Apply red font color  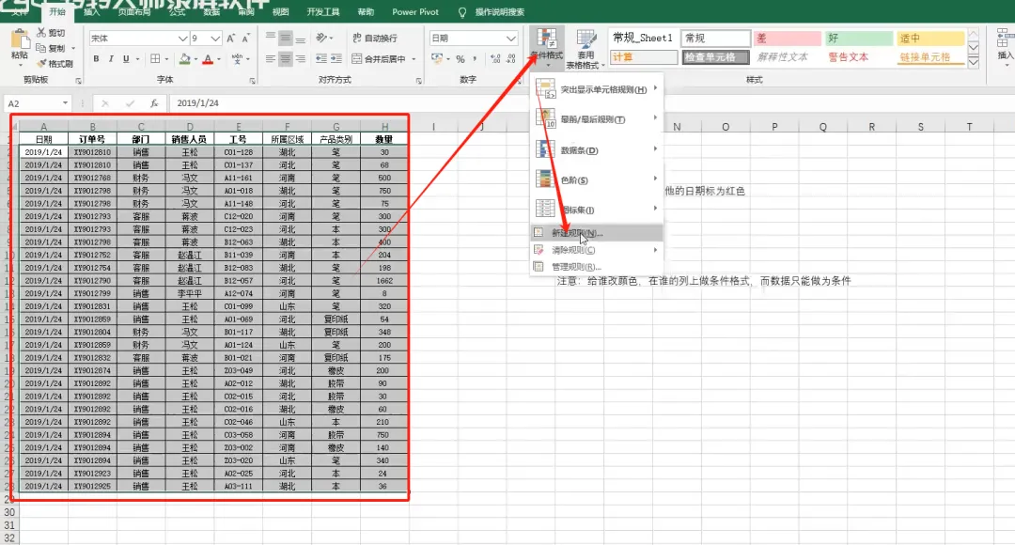208,59
